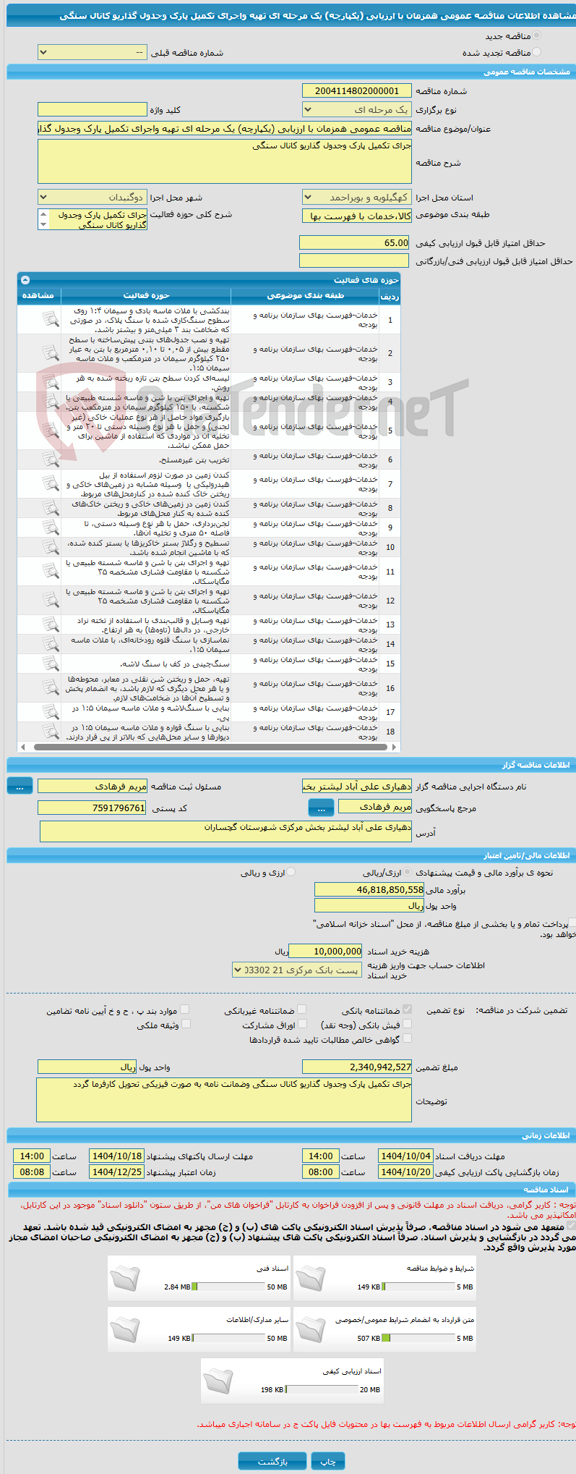Toggle the ضمانتنامه غیربانکی checkbox
This screenshot has height=1474, width=576.
point(301,1009)
